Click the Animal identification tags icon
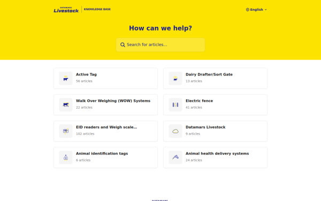 click(x=66, y=157)
